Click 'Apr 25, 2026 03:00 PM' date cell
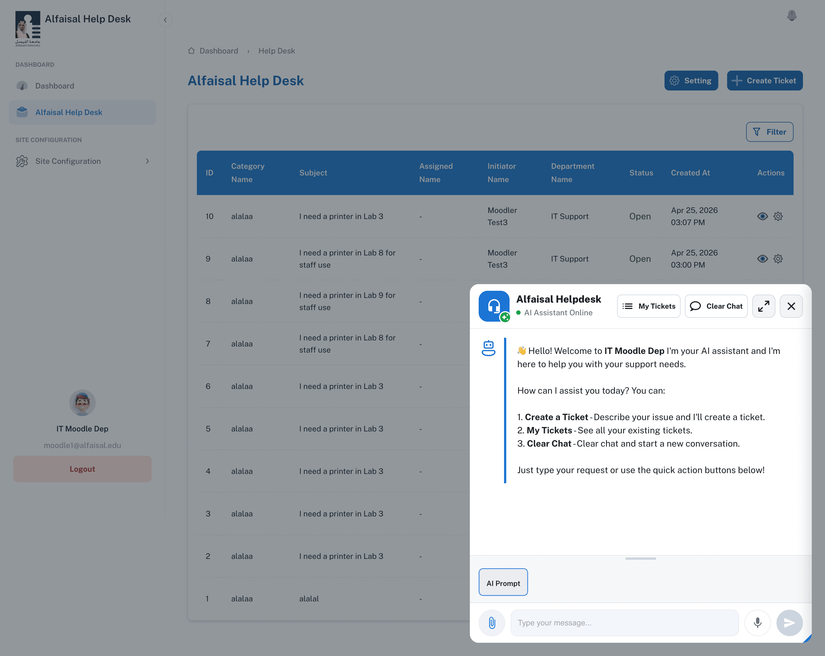Screen dimensions: 825x656 point(694,259)
